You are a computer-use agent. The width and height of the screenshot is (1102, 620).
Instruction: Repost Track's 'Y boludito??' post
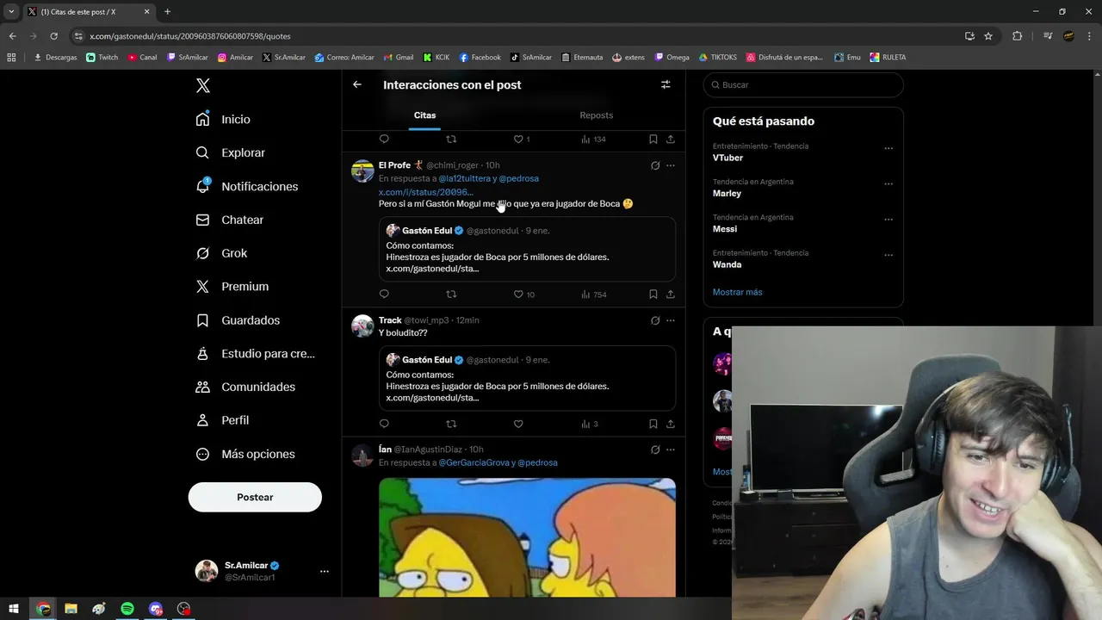(x=451, y=424)
